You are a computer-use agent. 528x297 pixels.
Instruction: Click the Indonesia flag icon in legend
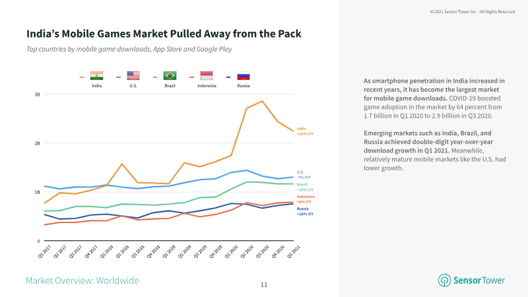click(207, 76)
